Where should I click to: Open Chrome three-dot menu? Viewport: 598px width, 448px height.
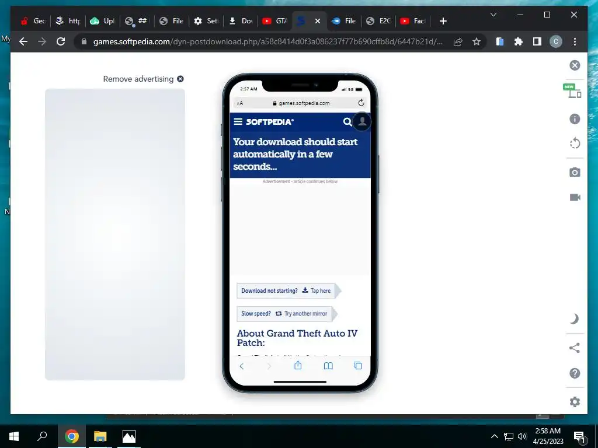coord(575,41)
